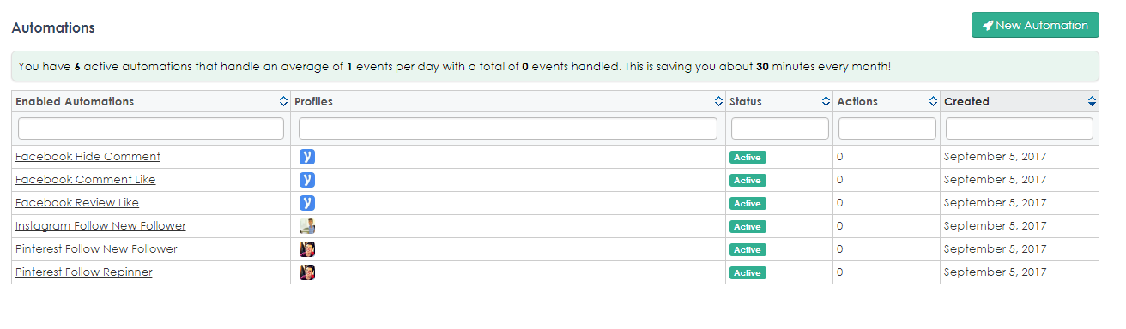
Task: Click the New Automation button
Action: tap(1035, 25)
